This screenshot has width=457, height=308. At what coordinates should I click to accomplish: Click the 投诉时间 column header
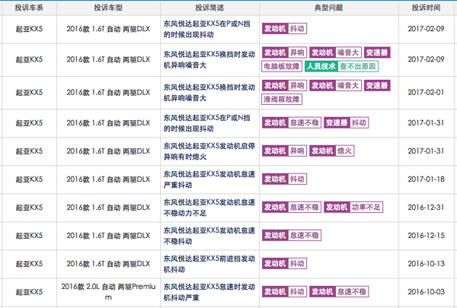coord(426,8)
